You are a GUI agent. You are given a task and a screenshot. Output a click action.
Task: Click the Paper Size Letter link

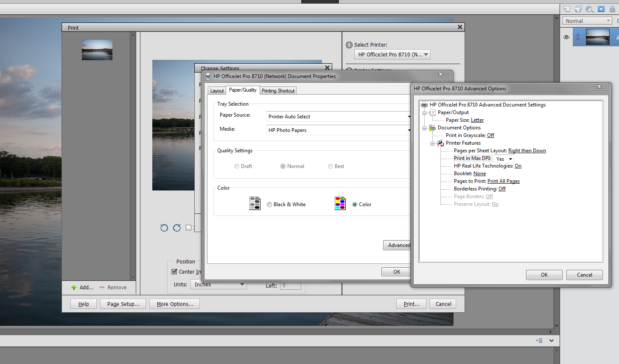[x=477, y=120]
